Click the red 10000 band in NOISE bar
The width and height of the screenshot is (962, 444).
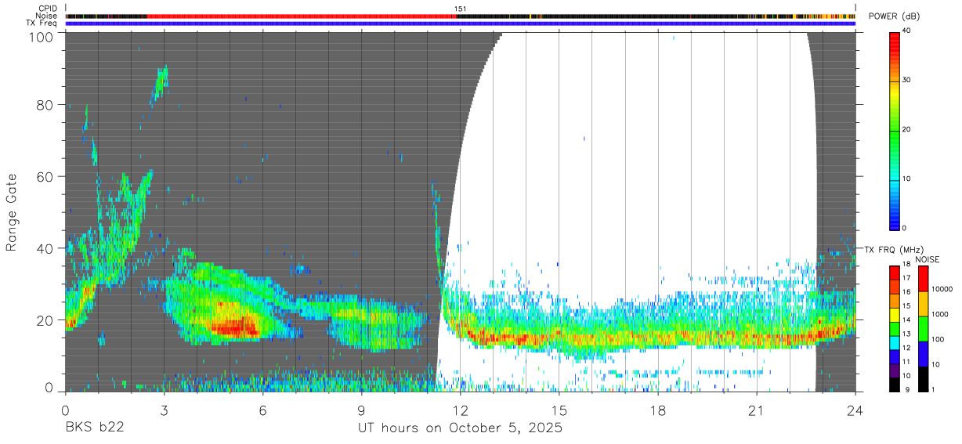point(924,279)
